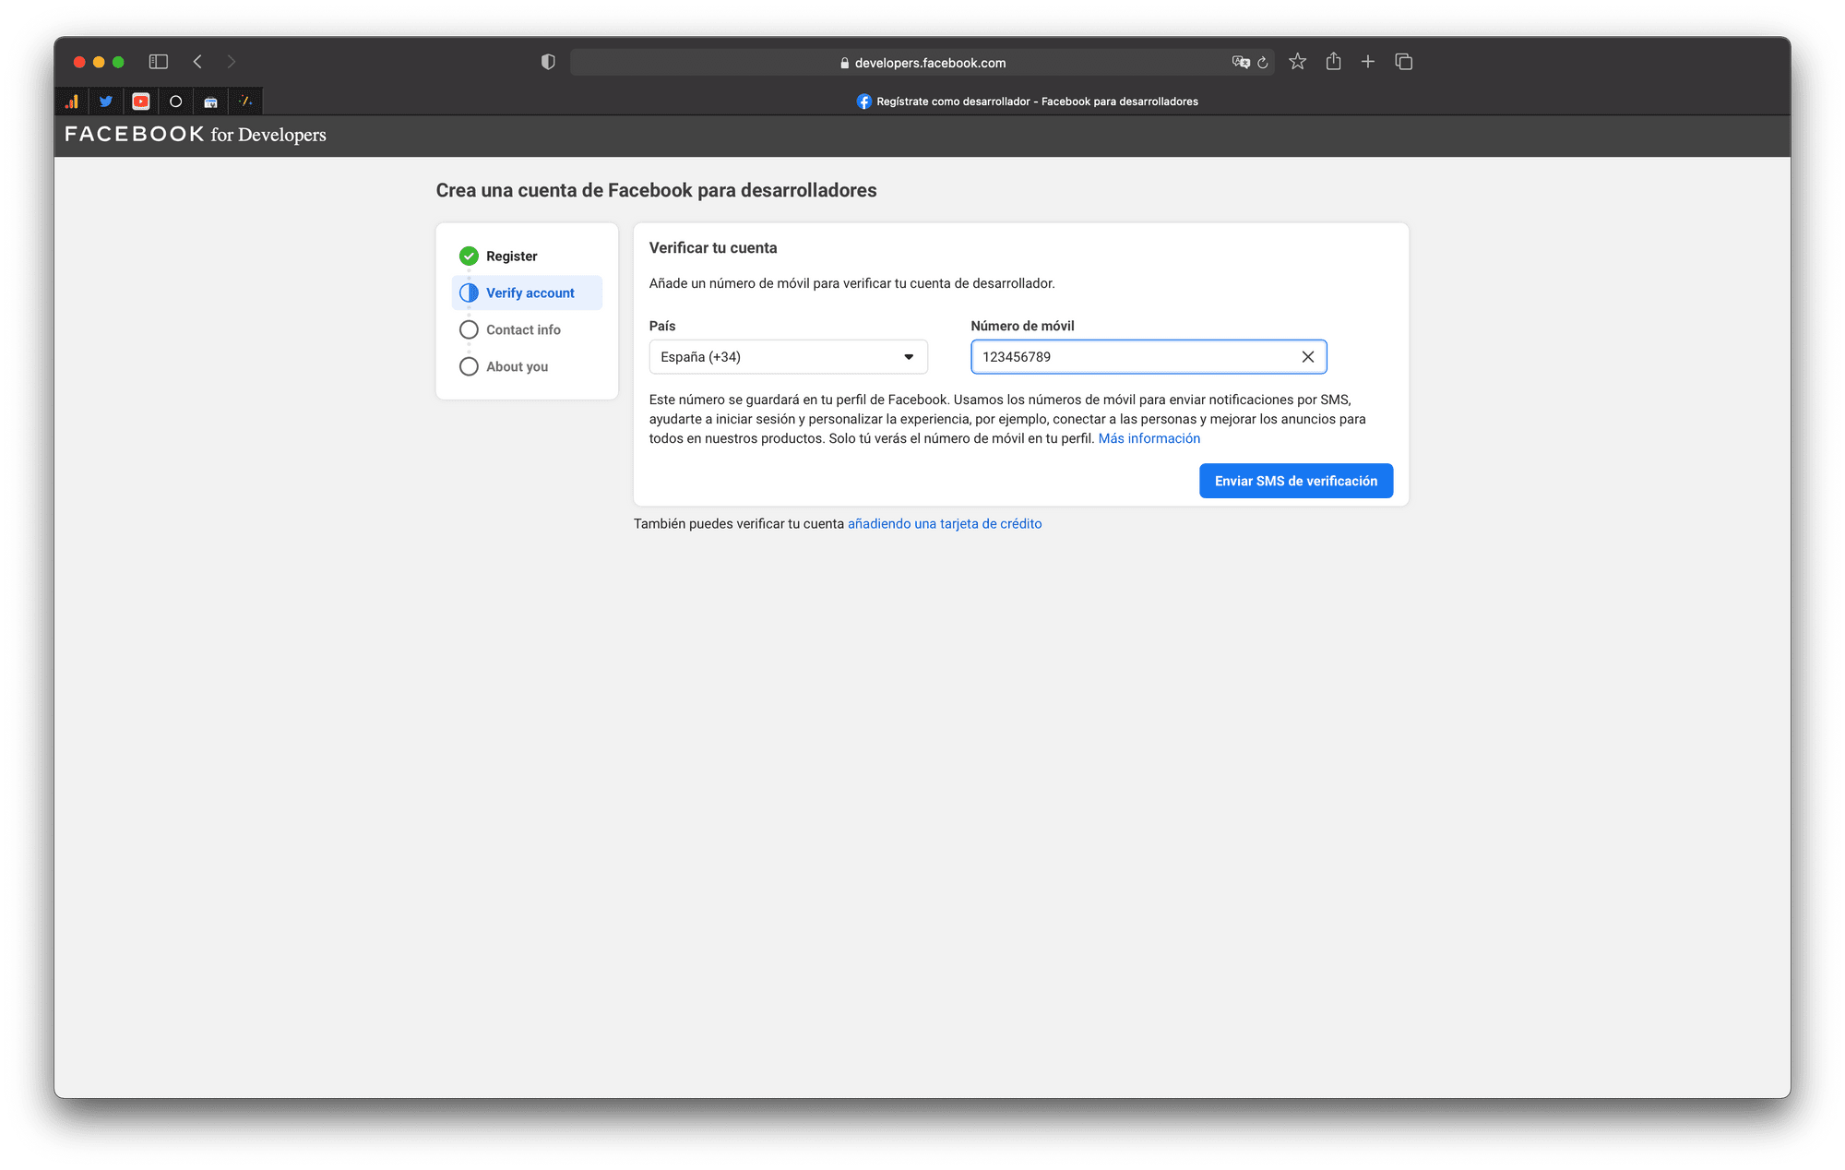The height and width of the screenshot is (1170, 1845).
Task: Click the half-filled Verify account step icon
Action: (x=469, y=292)
